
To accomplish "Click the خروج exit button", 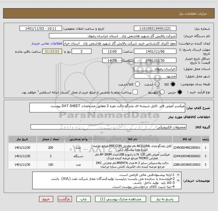I will click(x=46, y=199).
